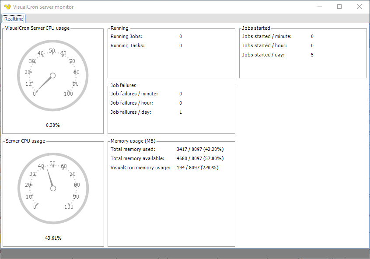Click the VisualCron Server CPU usage gauge
Image resolution: width=370 pixels, height=259 pixels.
tap(52, 76)
